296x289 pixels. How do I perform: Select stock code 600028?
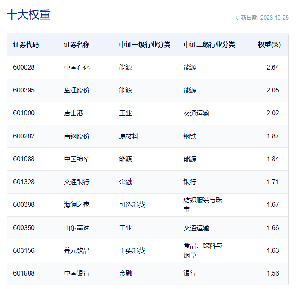point(24,67)
